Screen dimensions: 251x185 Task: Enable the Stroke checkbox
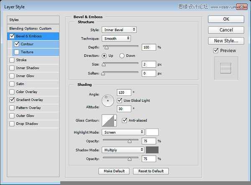12,60
